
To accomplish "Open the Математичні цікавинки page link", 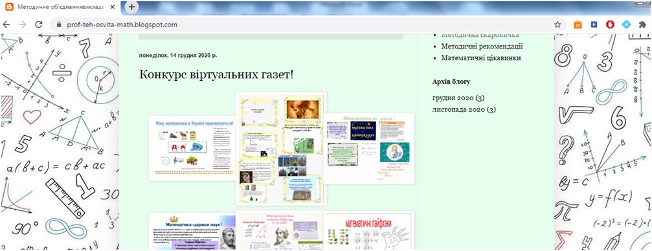I will click(481, 58).
